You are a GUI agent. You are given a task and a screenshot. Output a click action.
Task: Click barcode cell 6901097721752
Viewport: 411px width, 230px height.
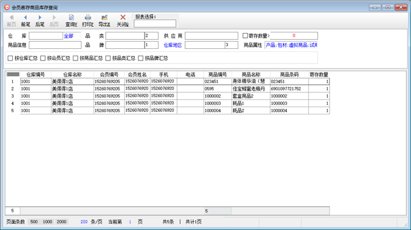(289, 89)
